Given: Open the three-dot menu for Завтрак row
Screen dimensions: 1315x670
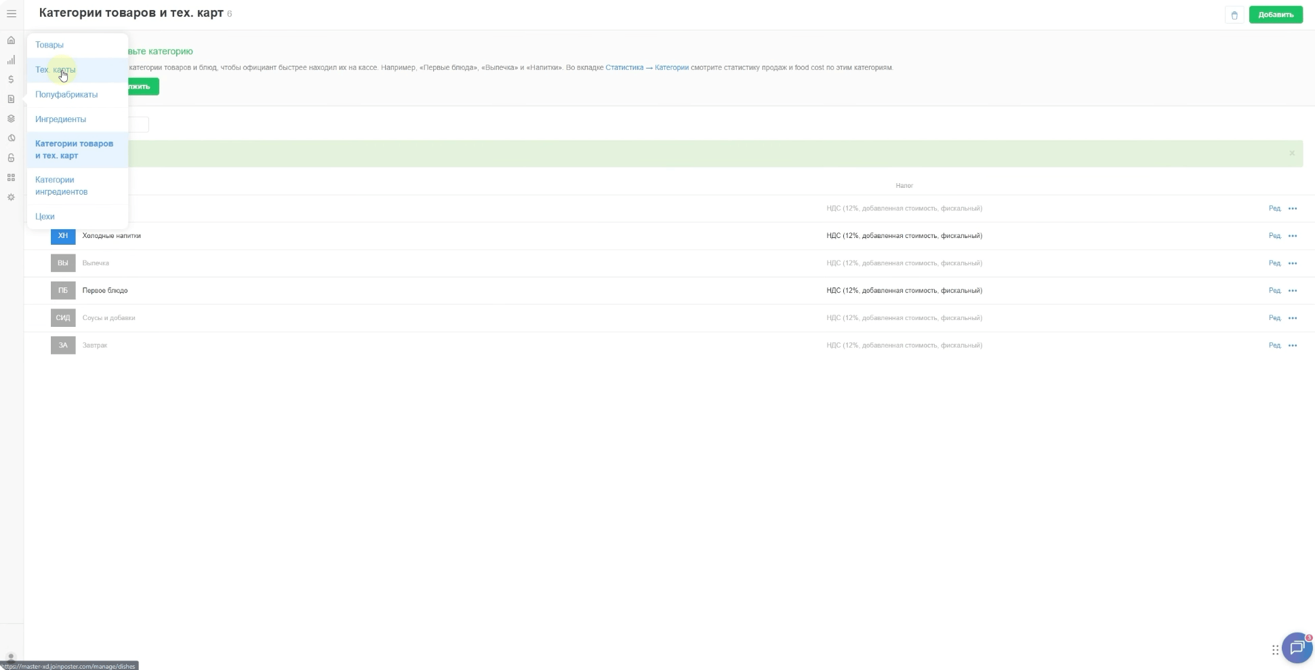Looking at the screenshot, I should coord(1292,345).
